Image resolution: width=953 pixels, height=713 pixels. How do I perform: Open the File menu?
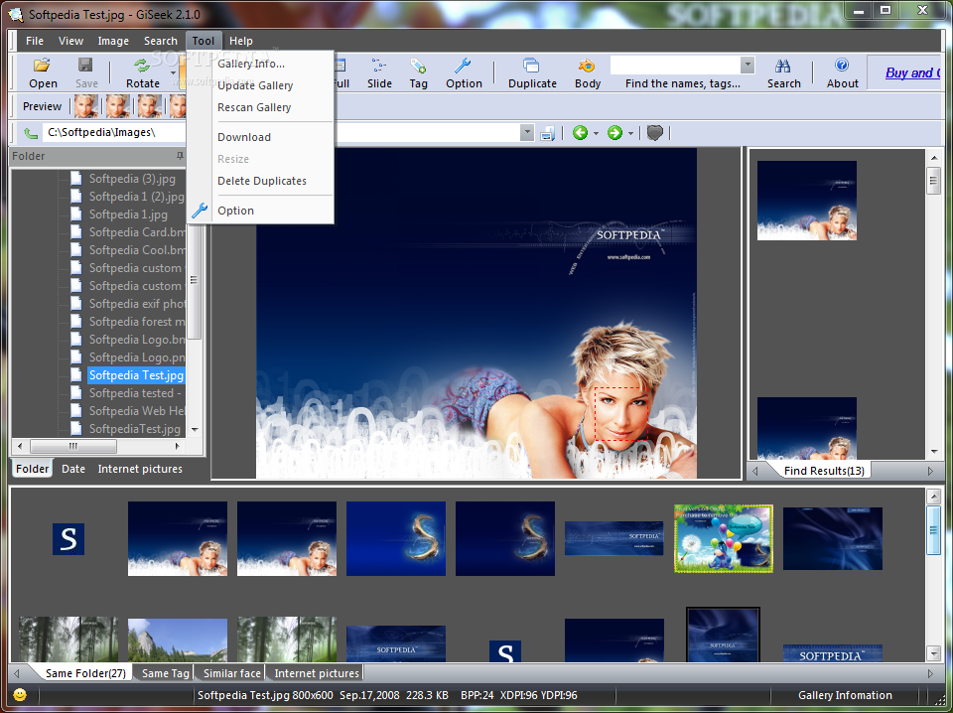pos(35,41)
